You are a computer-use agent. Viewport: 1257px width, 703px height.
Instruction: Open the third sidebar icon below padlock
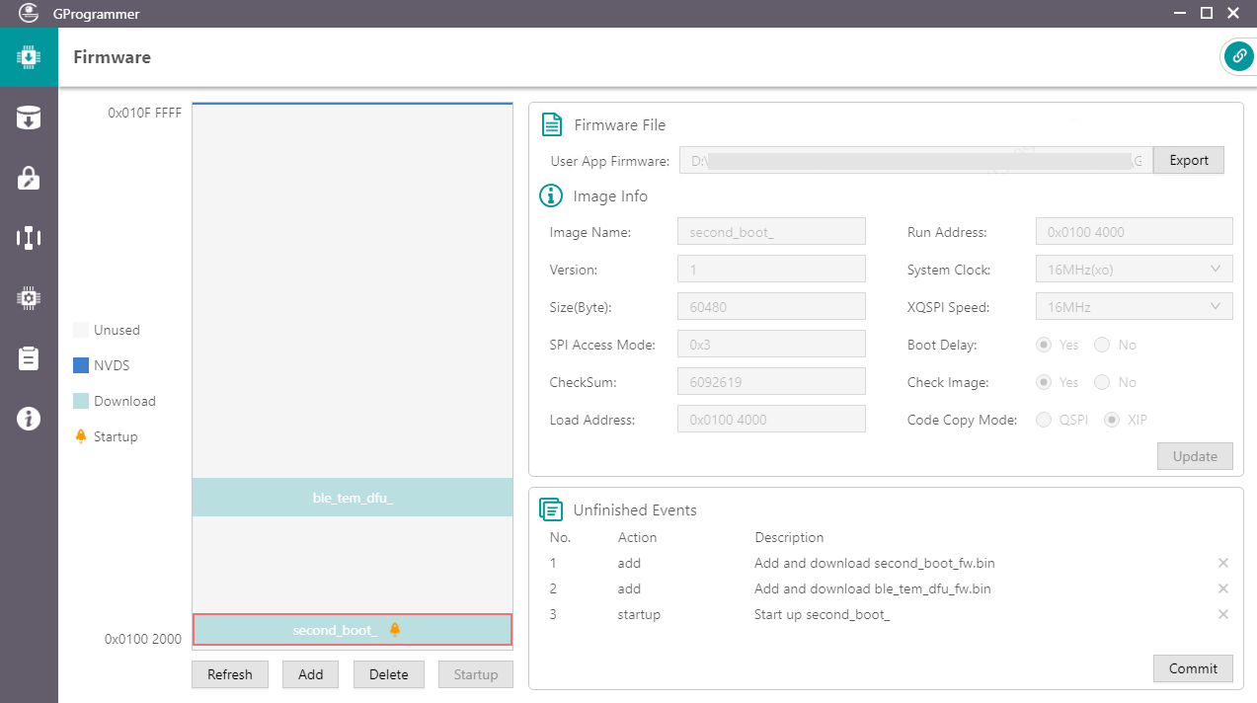(x=29, y=238)
